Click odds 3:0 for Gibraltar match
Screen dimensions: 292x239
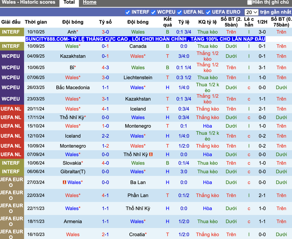coord(184,172)
